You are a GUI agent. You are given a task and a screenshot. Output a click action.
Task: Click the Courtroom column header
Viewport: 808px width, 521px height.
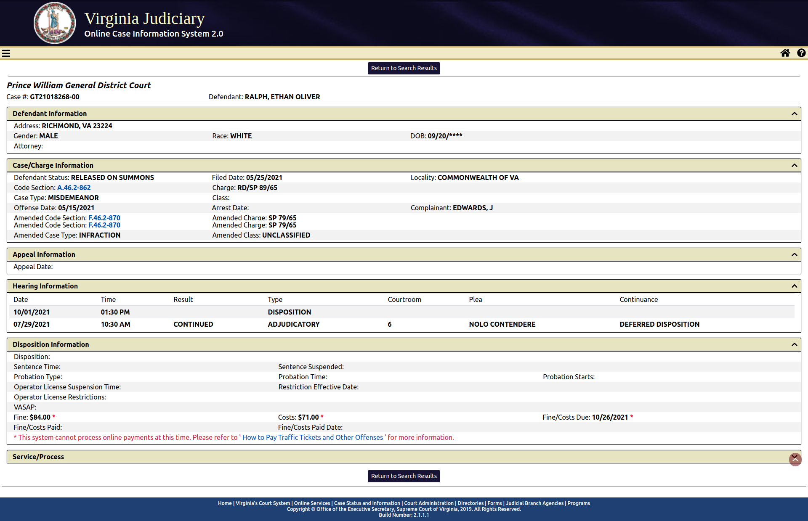(x=404, y=299)
